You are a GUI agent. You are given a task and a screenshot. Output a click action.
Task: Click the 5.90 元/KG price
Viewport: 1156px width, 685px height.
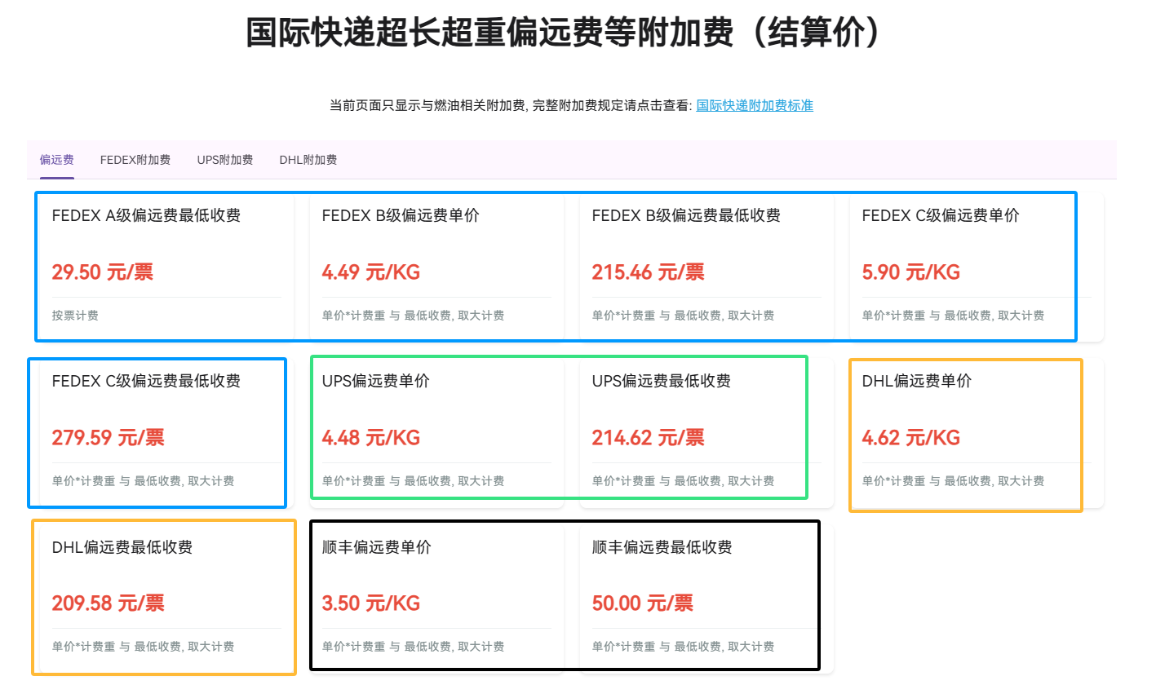click(911, 272)
